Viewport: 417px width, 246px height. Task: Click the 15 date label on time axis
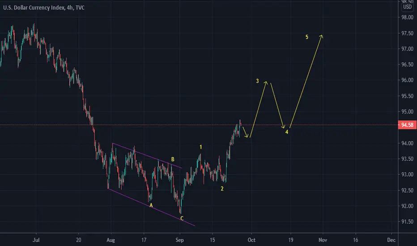tap(212, 240)
